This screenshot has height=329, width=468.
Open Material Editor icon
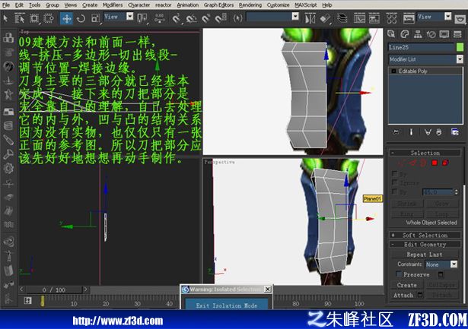point(392,18)
